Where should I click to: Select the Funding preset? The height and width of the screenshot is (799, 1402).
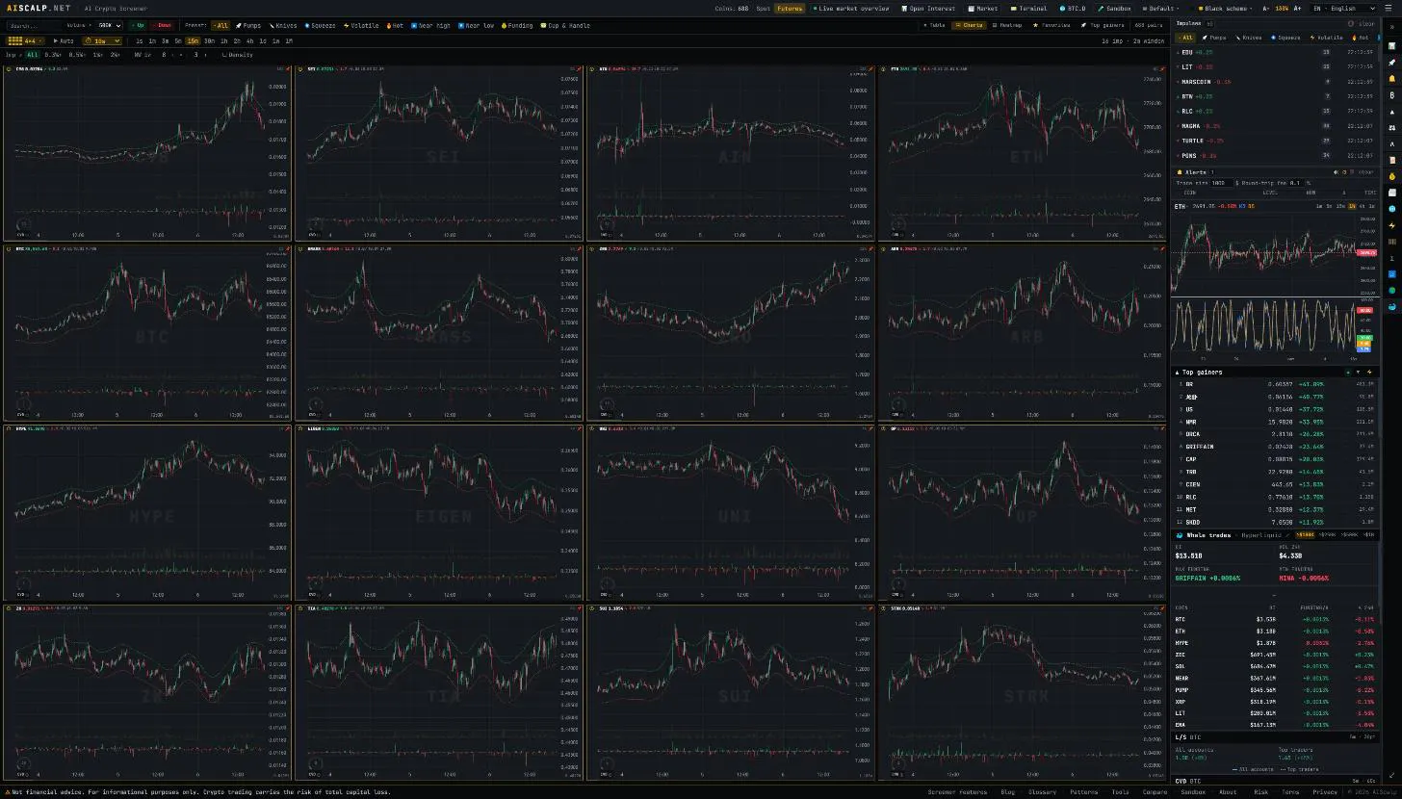coord(516,25)
